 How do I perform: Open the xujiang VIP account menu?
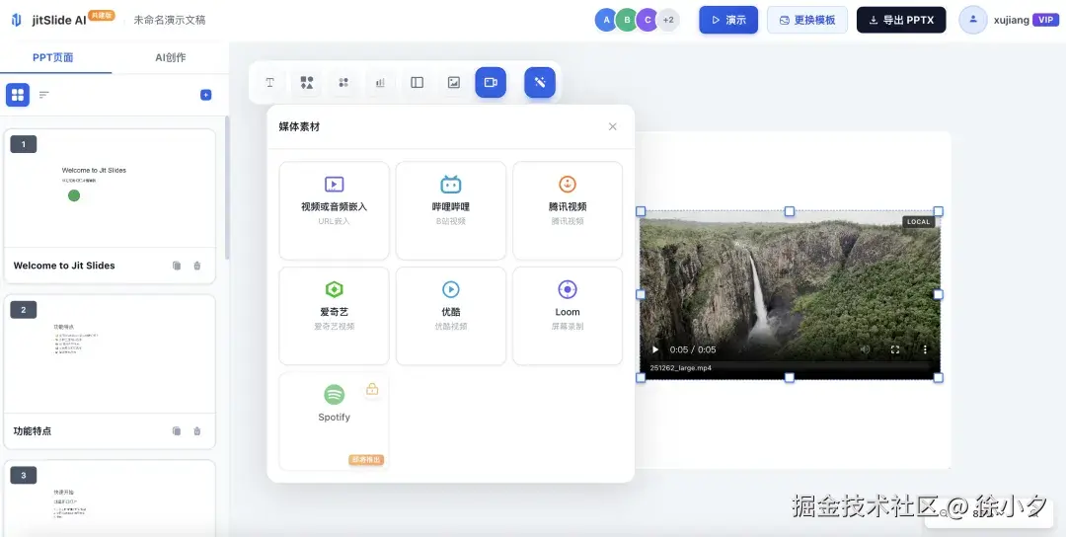[1010, 20]
